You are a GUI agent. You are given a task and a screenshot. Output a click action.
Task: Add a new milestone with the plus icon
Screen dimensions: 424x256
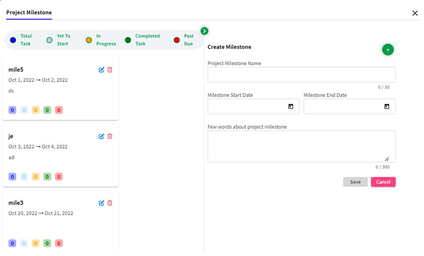(x=388, y=50)
